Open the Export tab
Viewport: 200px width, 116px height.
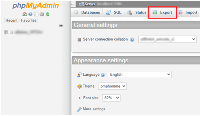click(x=162, y=12)
